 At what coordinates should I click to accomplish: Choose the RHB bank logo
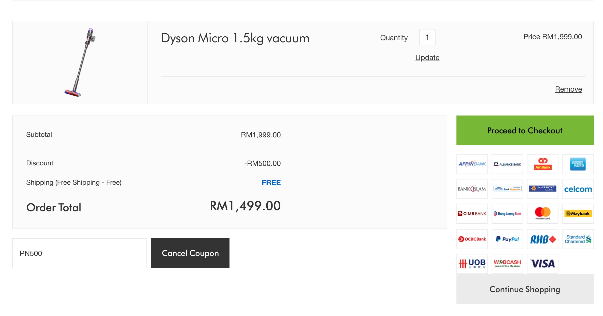pyautogui.click(x=542, y=239)
